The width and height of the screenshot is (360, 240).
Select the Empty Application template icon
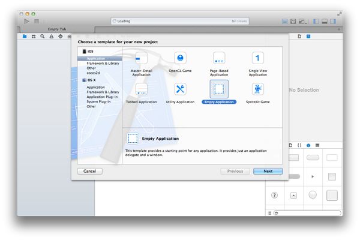pos(219,89)
